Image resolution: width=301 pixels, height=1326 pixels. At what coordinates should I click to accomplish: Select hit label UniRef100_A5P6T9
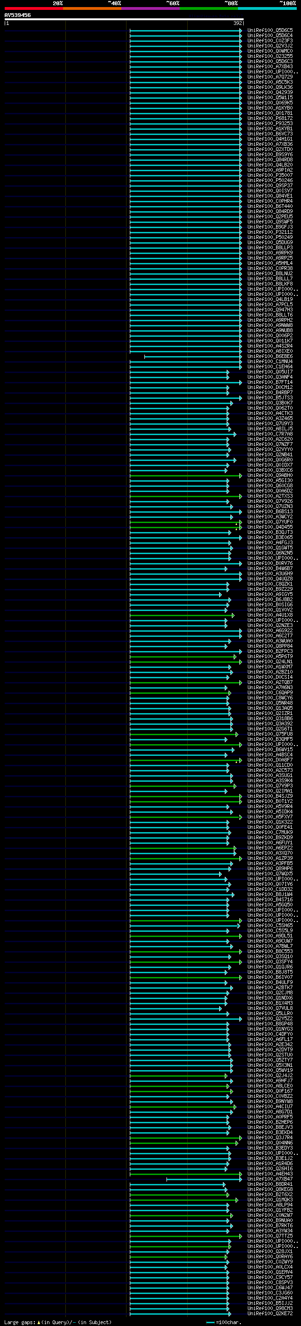click(x=270, y=656)
